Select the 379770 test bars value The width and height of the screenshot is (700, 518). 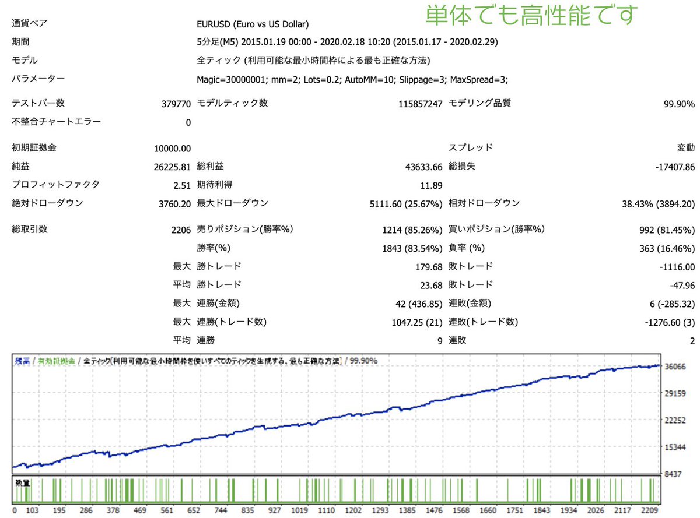pos(176,104)
